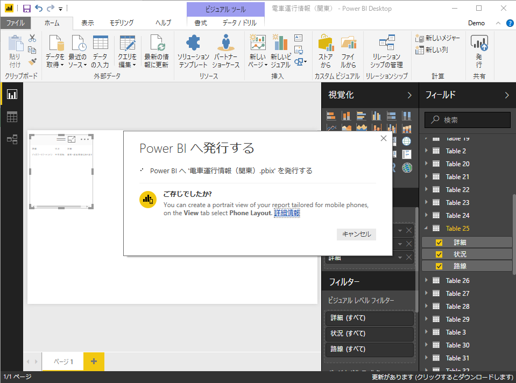Viewport: 516px width, 383px height.
Task: Expand the Table 22 tree node
Action: click(x=426, y=189)
